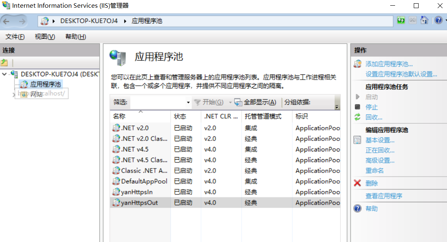The height and width of the screenshot is (242, 447).
Task: Open 基本设置... link
Action: [x=380, y=140]
